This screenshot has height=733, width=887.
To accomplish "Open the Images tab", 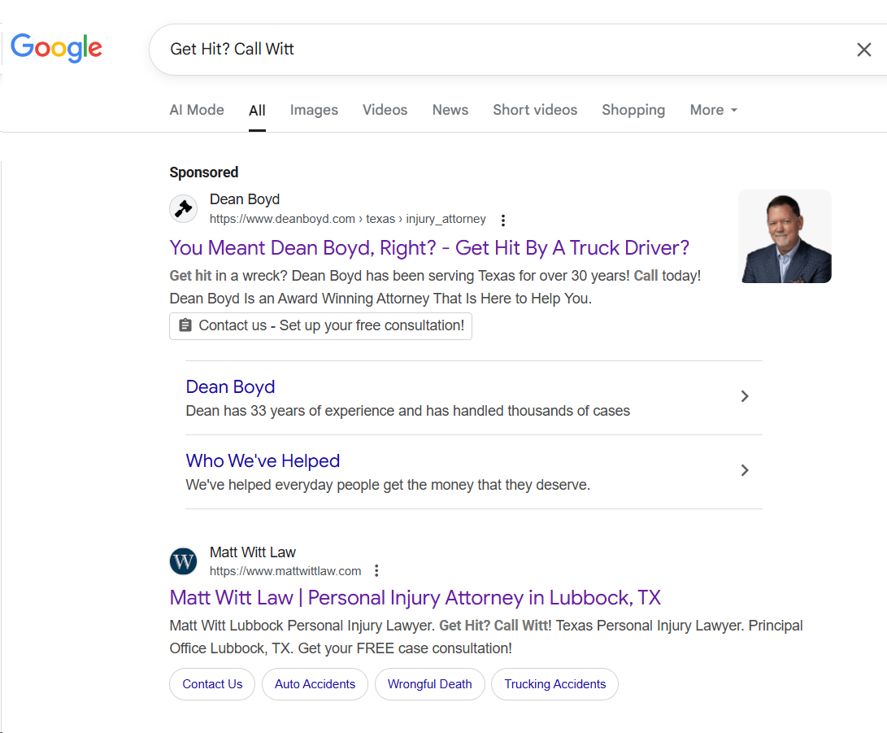I will tap(314, 110).
